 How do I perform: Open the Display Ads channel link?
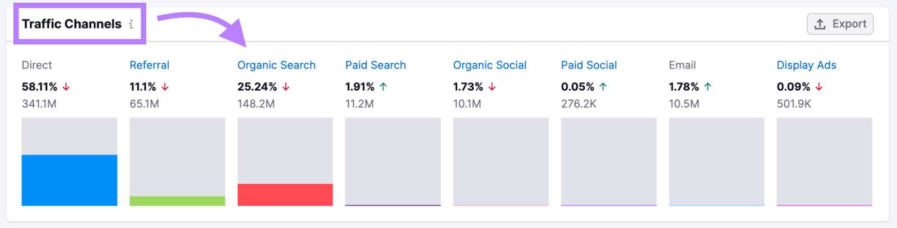[806, 65]
